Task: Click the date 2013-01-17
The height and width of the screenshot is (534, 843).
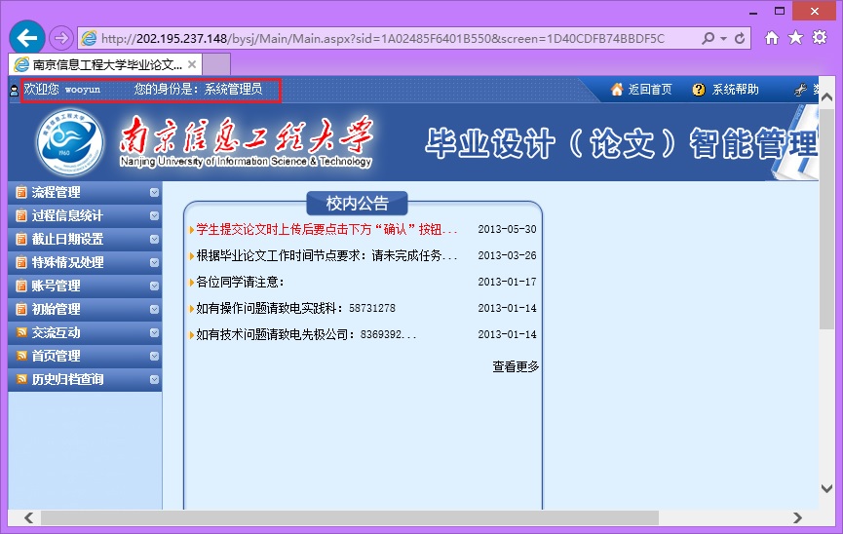Action: 507,282
